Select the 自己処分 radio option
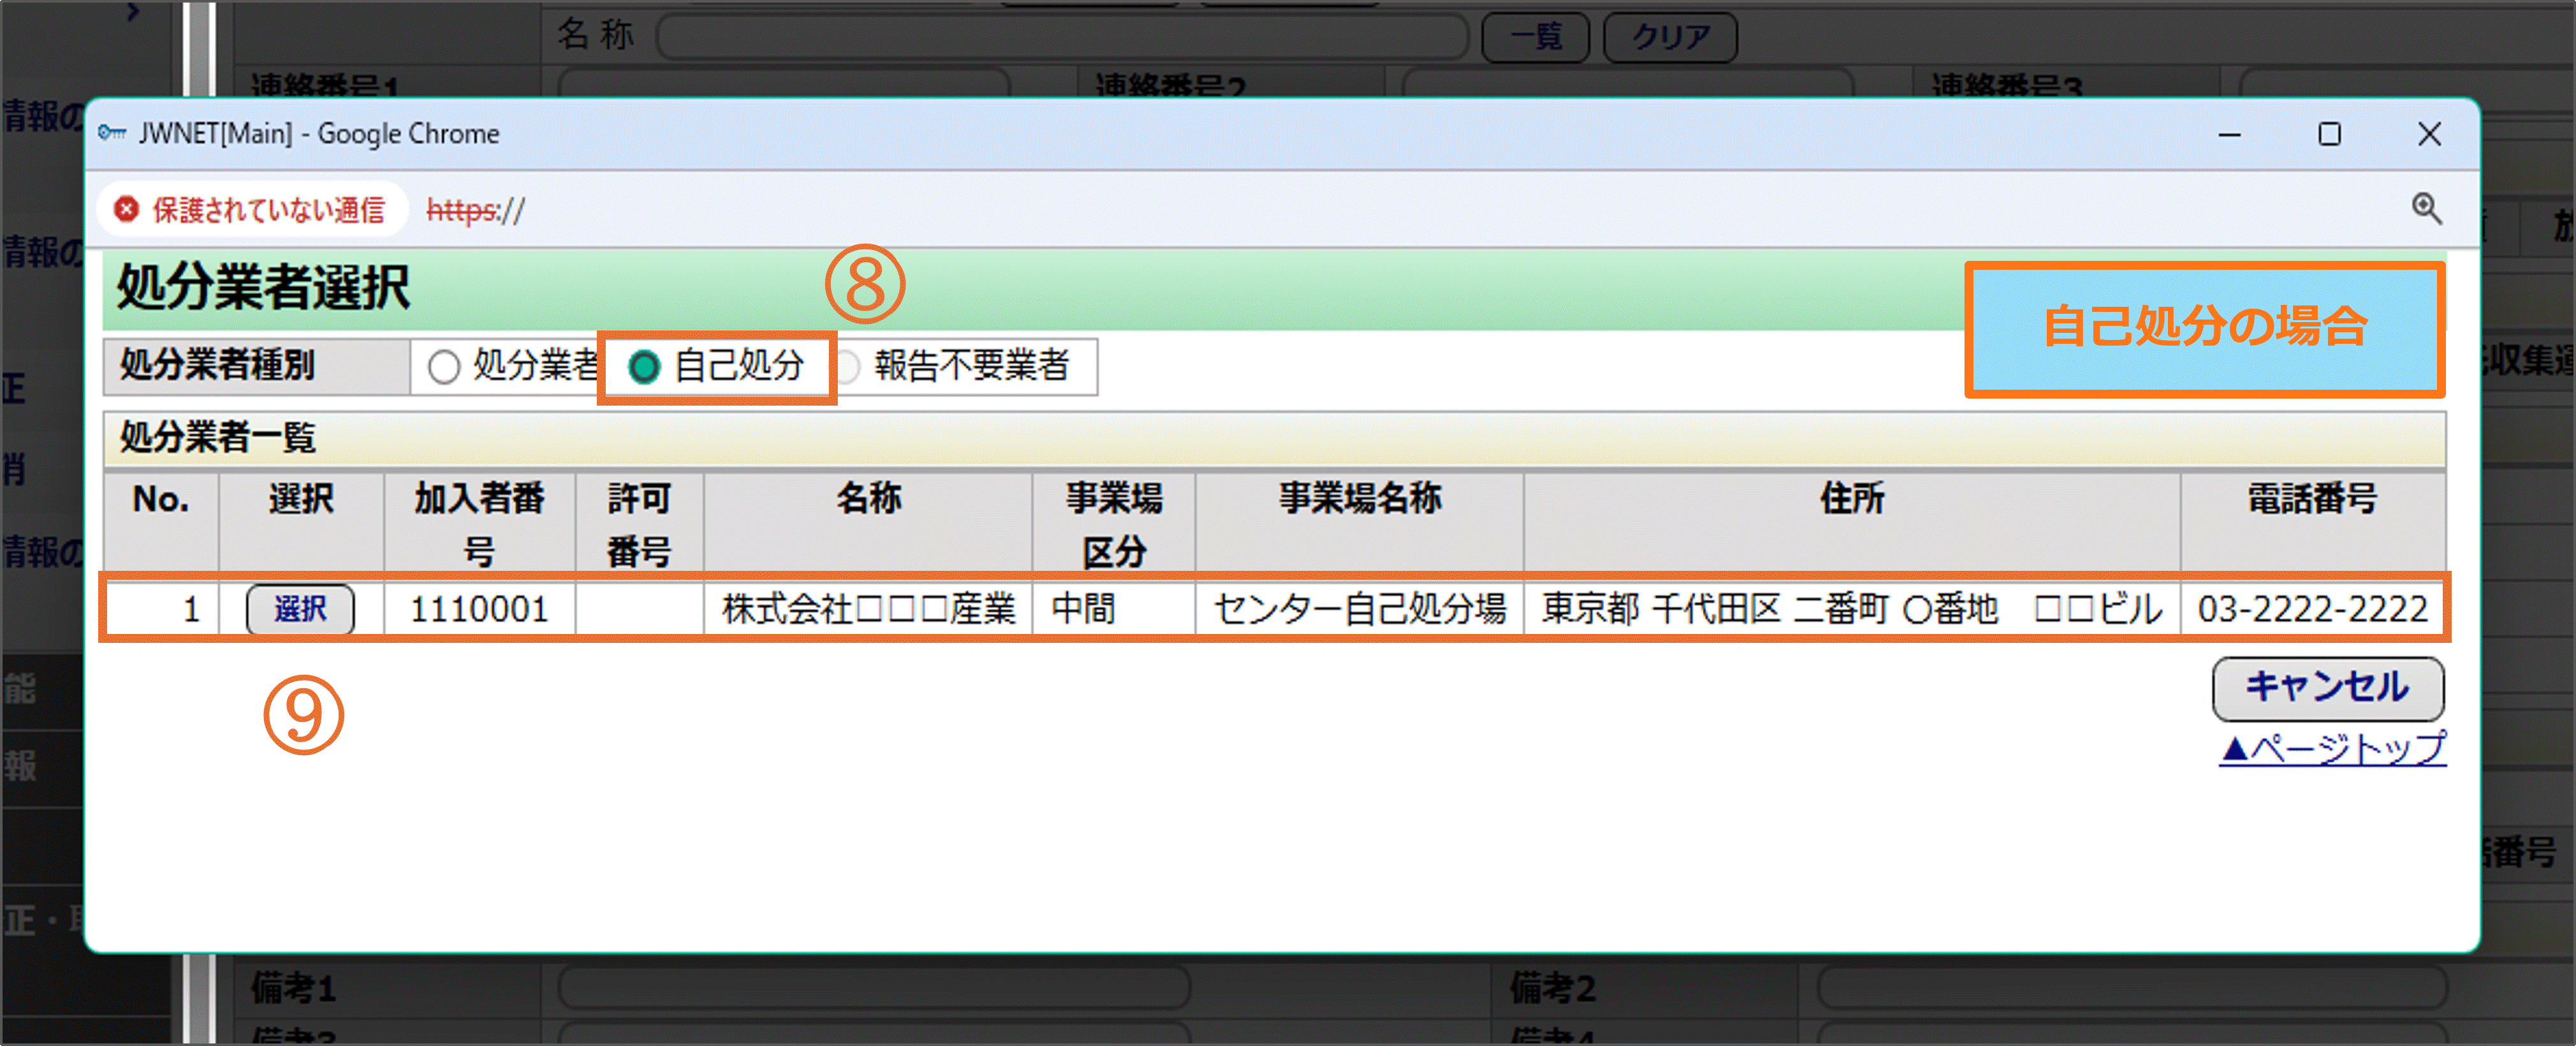 tap(645, 367)
